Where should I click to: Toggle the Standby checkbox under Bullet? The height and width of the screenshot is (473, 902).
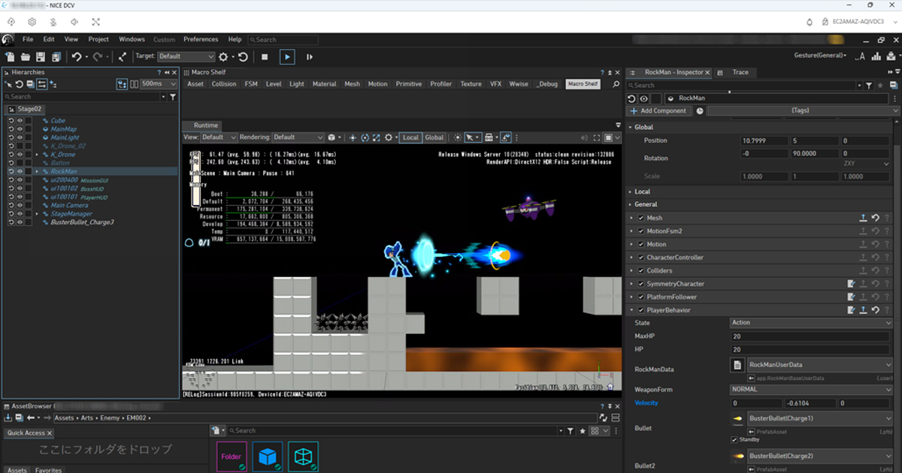click(x=734, y=439)
